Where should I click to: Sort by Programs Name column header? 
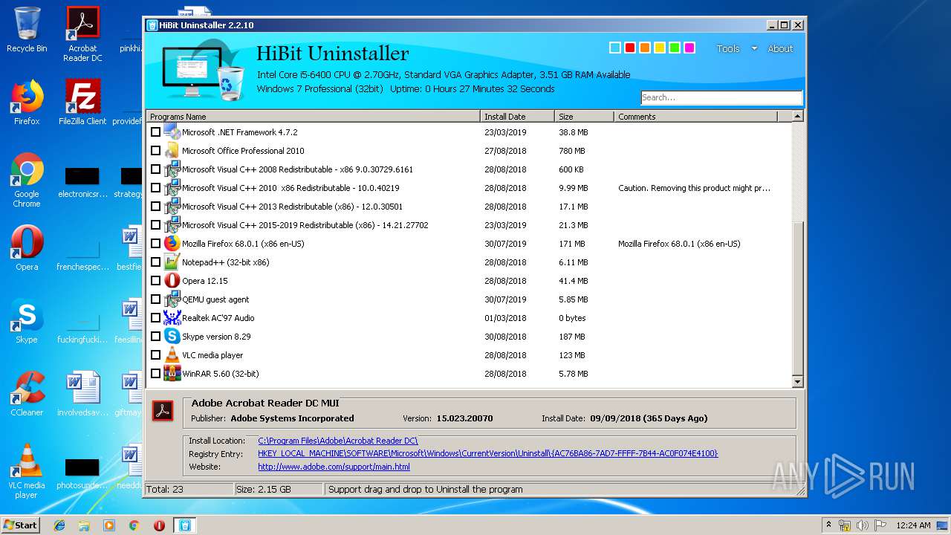click(314, 117)
